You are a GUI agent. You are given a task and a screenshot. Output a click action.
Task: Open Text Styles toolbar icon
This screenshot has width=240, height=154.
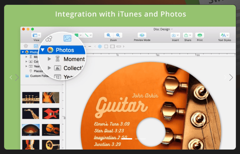tap(223, 35)
